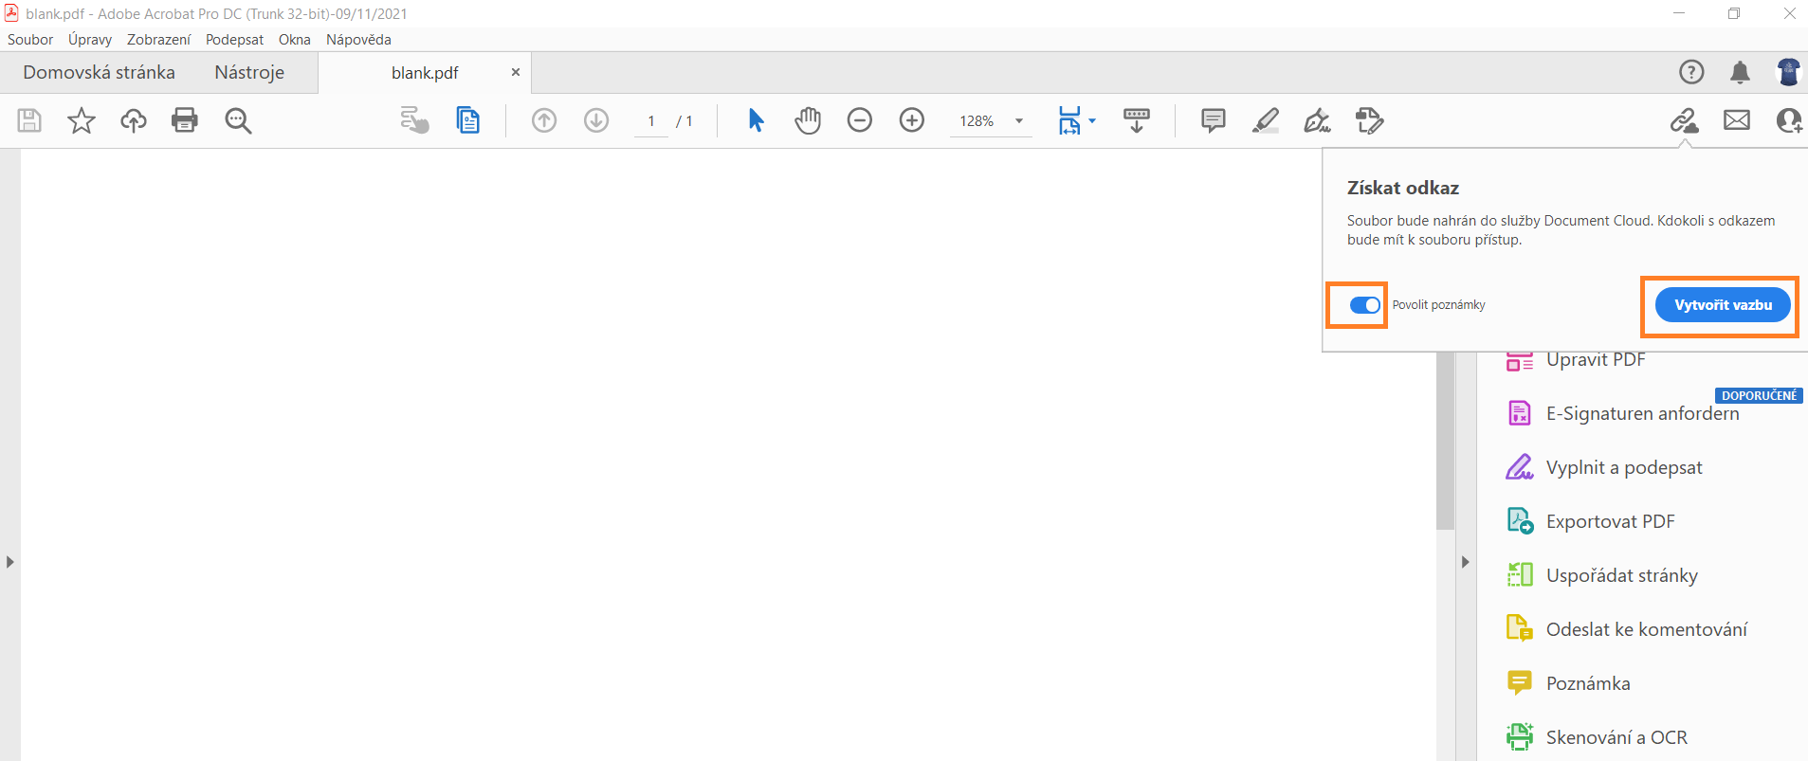This screenshot has width=1808, height=761.
Task: Click the Vytvořit vazbu button
Action: coord(1723,305)
